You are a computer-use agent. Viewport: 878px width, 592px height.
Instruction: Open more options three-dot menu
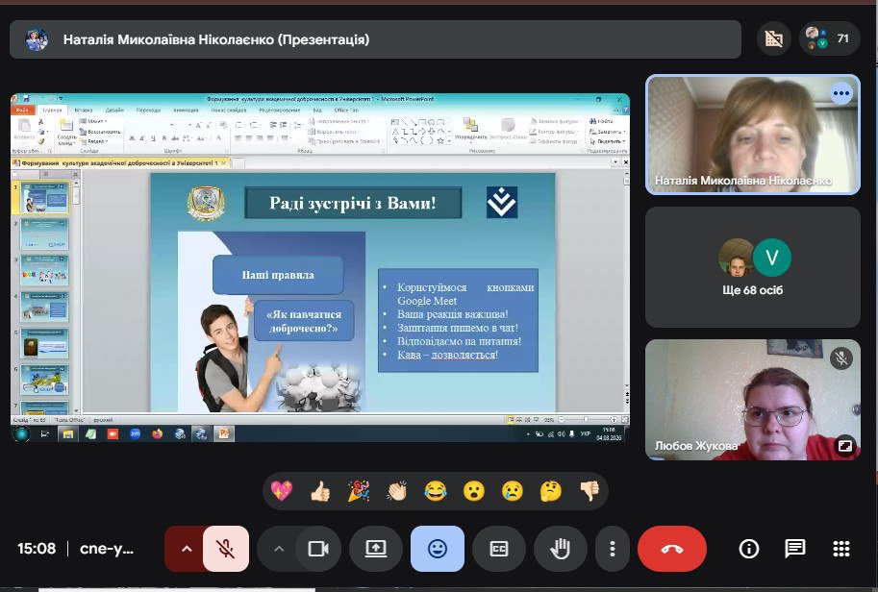[613, 549]
